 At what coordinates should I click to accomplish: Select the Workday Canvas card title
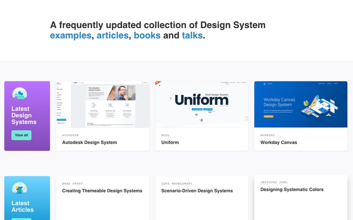pos(279,142)
